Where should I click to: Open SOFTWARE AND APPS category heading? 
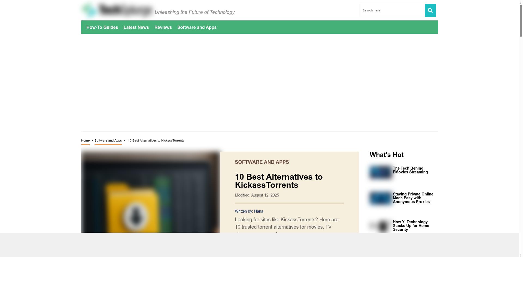[x=262, y=162]
